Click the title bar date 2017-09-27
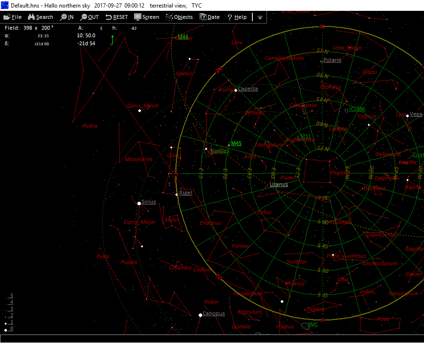The height and width of the screenshot is (343, 424). tap(107, 5)
